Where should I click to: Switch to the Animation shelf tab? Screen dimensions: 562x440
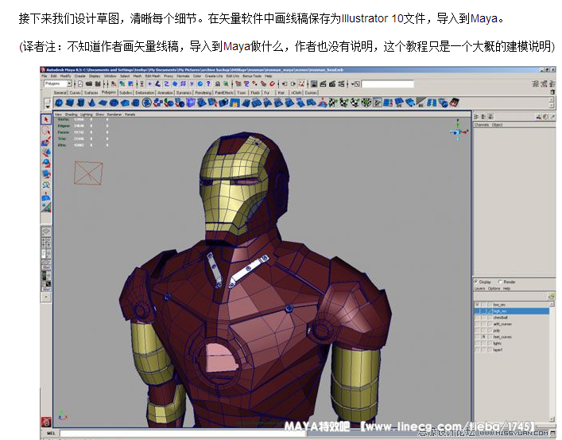point(165,92)
